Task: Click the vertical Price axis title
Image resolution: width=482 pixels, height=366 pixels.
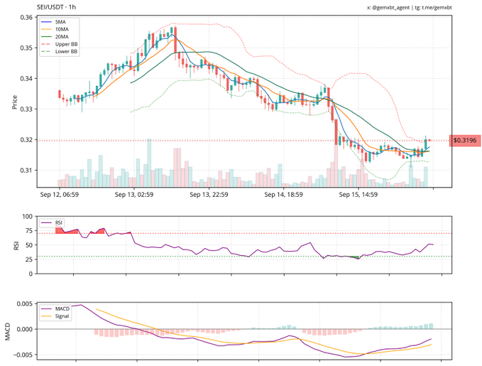Action: click(13, 102)
